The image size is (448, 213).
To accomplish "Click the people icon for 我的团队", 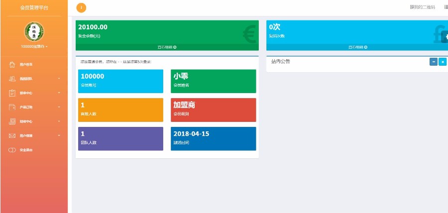I will click(x=12, y=79).
